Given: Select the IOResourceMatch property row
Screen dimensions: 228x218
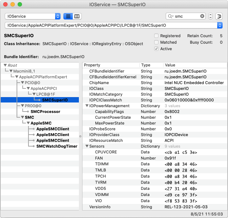Looking at the screenshot, I should pos(155,140).
